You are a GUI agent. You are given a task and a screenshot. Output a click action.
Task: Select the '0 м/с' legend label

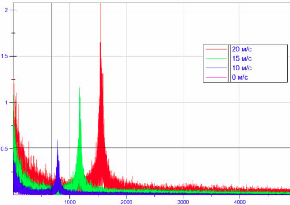(240, 77)
